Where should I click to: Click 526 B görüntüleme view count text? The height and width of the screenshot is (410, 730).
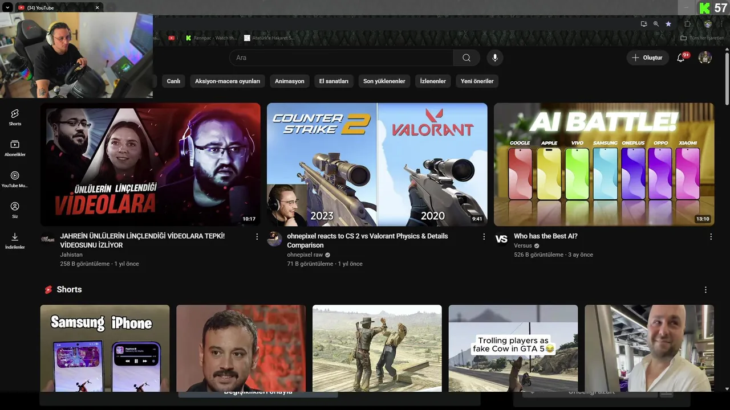(x=538, y=255)
